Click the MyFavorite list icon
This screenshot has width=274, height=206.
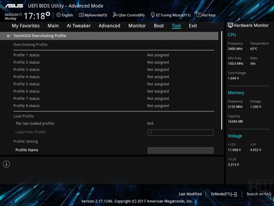point(81,15)
